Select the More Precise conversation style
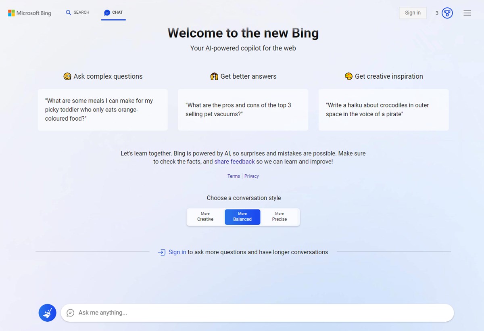Image resolution: width=484 pixels, height=331 pixels. [280, 217]
